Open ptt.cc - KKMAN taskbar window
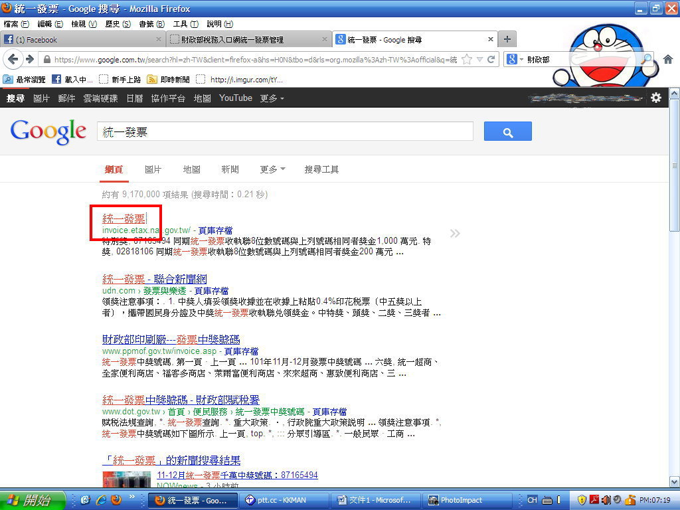680x510 pixels. [x=284, y=501]
